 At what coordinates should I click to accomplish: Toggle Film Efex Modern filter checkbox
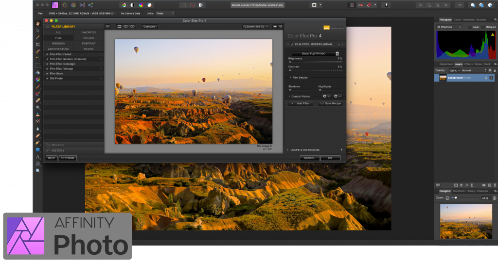[292, 44]
